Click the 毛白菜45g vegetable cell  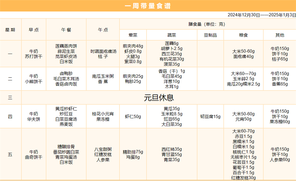coord(172,76)
